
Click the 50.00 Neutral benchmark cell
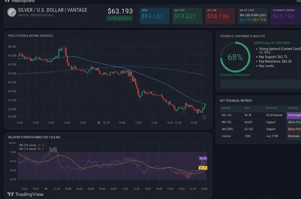(x=274, y=115)
